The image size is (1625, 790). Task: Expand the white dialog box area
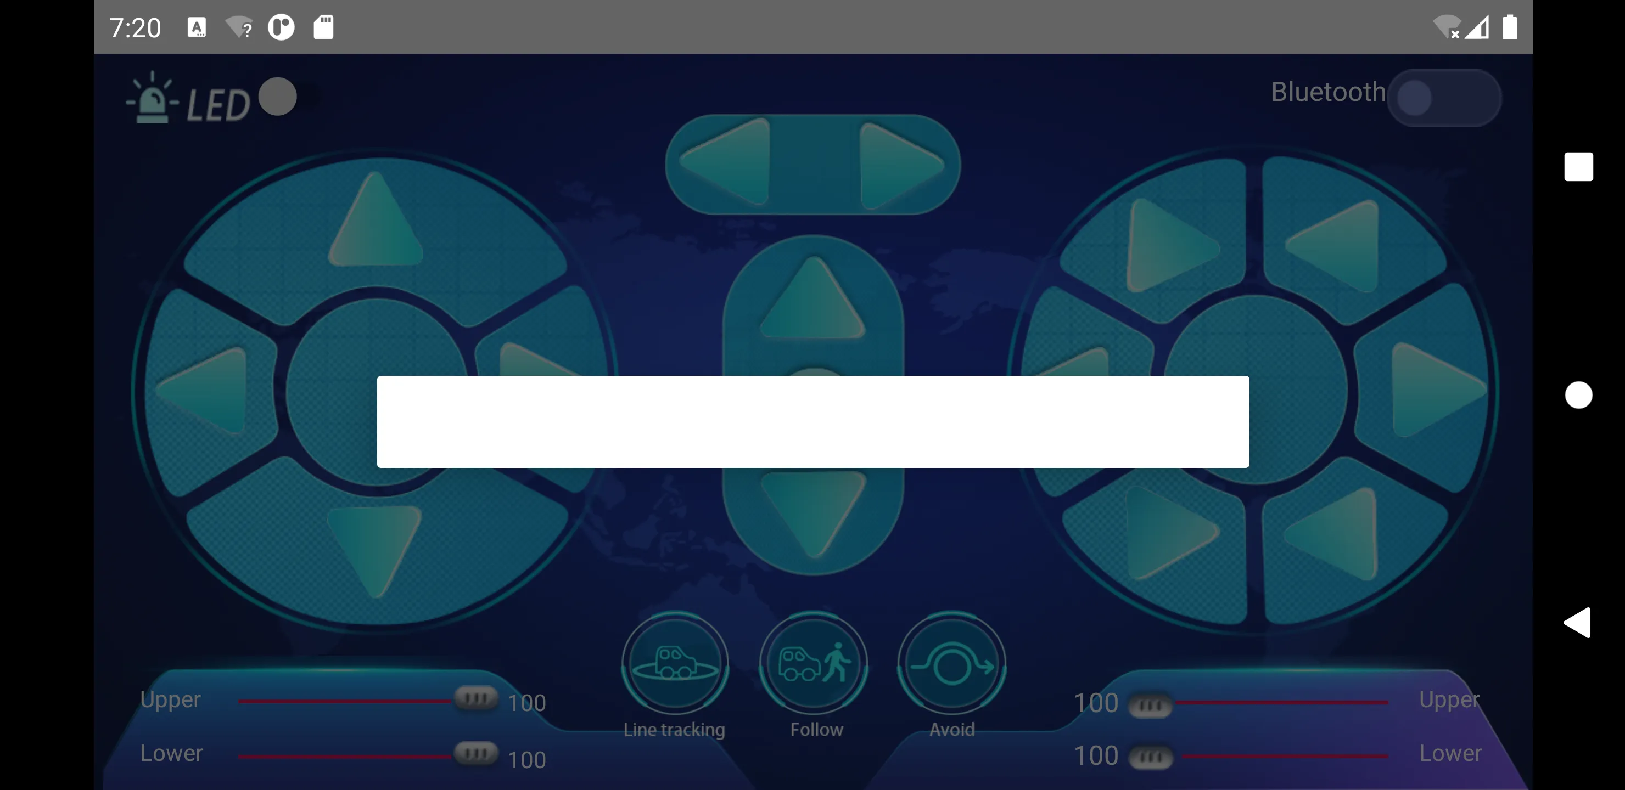(x=812, y=422)
